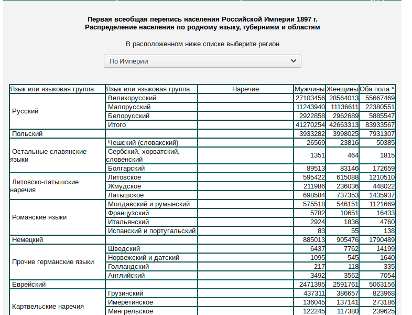
Task: Select the 'Французский' language cell
Action: (x=128, y=213)
